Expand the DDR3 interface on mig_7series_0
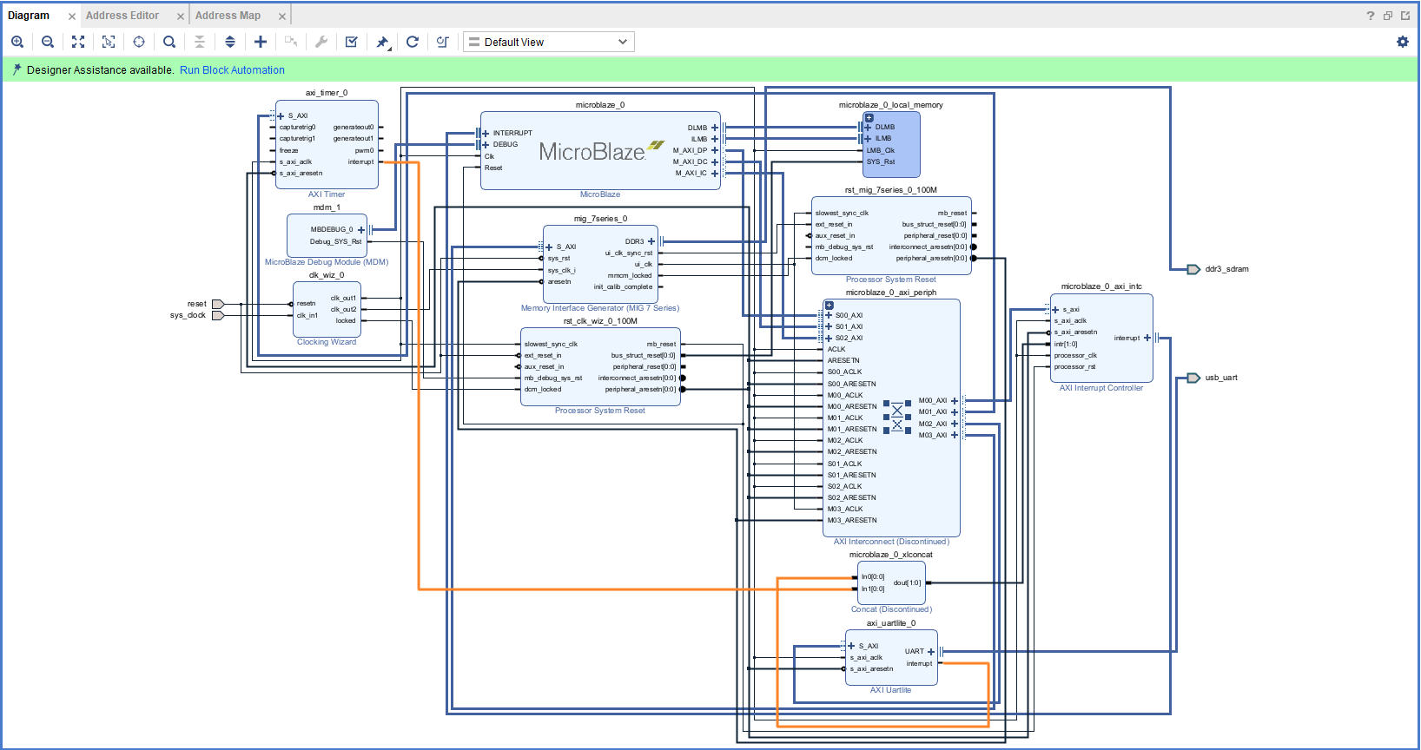This screenshot has height=750, width=1421. point(651,241)
